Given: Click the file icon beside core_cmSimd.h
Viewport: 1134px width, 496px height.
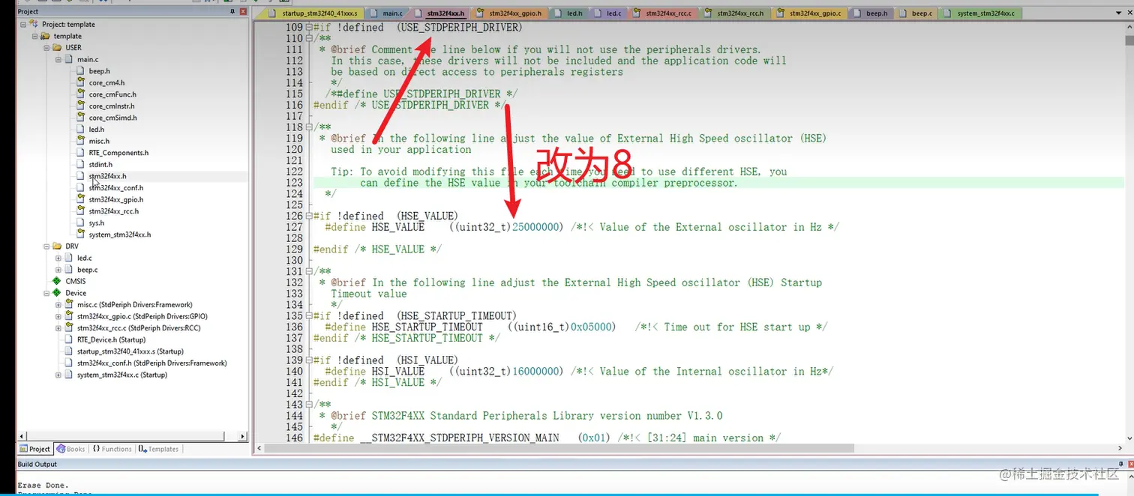Looking at the screenshot, I should pos(81,118).
